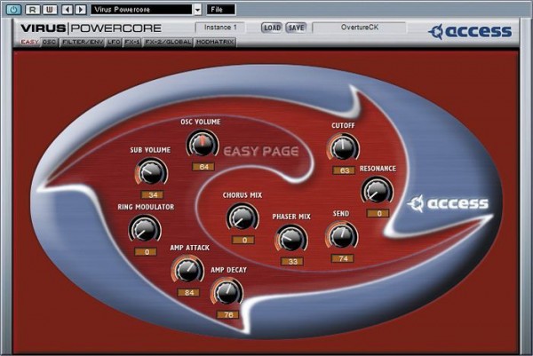Click the OSC VOLUME knob

click(x=203, y=144)
